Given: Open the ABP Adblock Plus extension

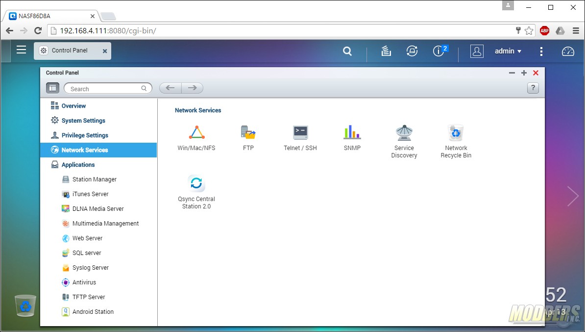Looking at the screenshot, I should coord(544,30).
